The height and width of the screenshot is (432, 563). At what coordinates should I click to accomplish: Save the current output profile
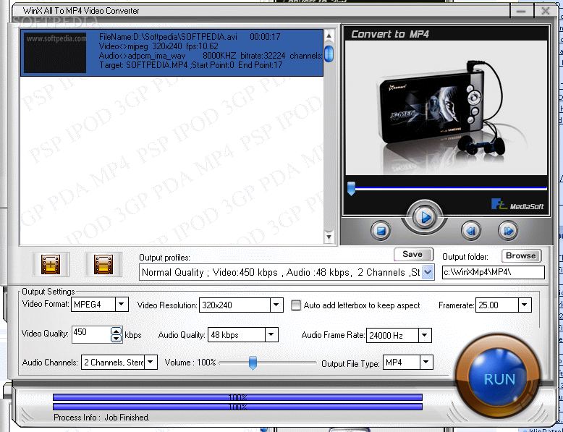[414, 255]
